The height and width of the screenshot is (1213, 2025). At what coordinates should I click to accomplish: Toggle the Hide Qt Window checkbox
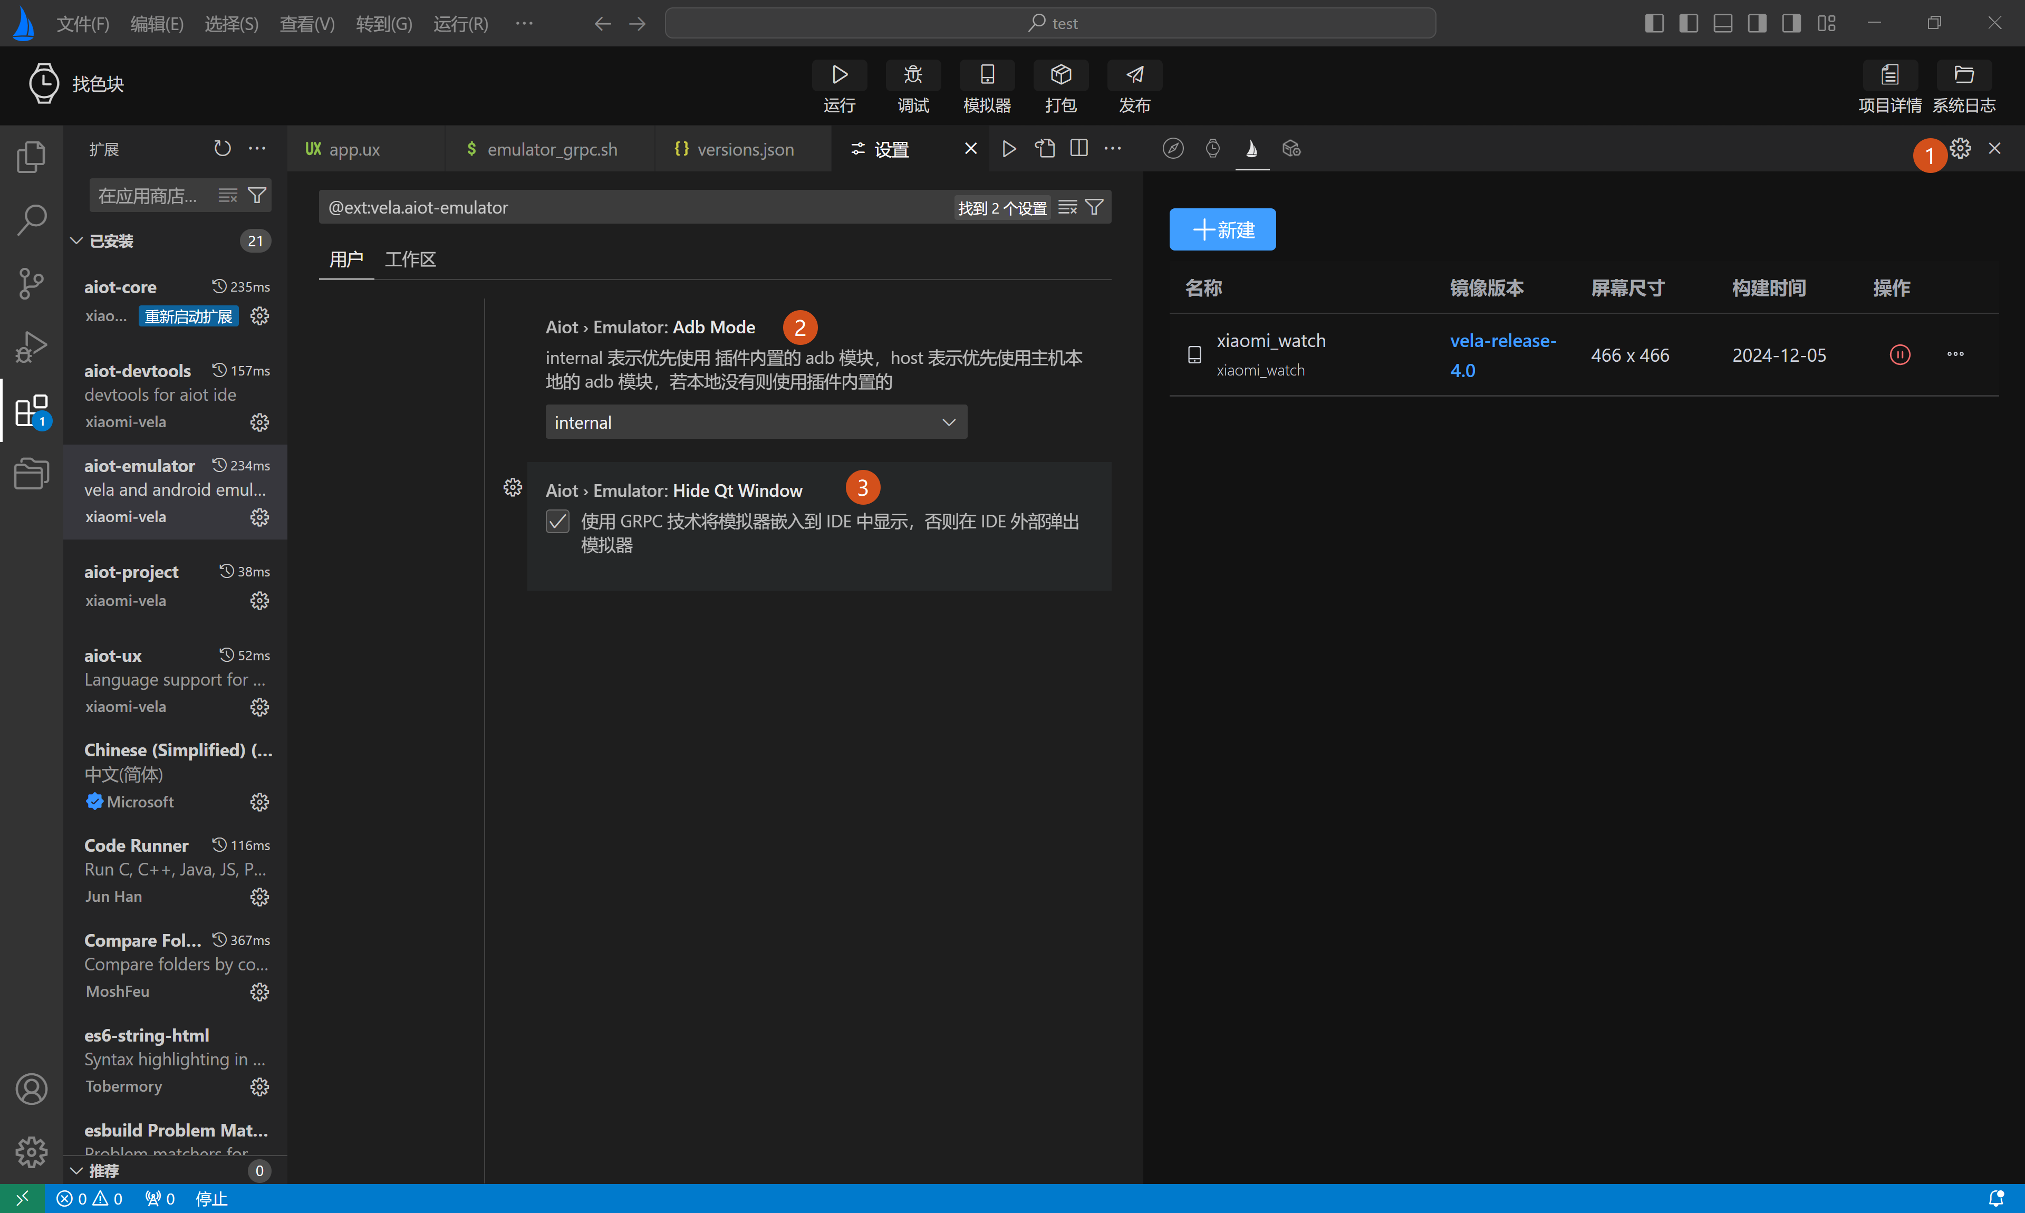557,522
